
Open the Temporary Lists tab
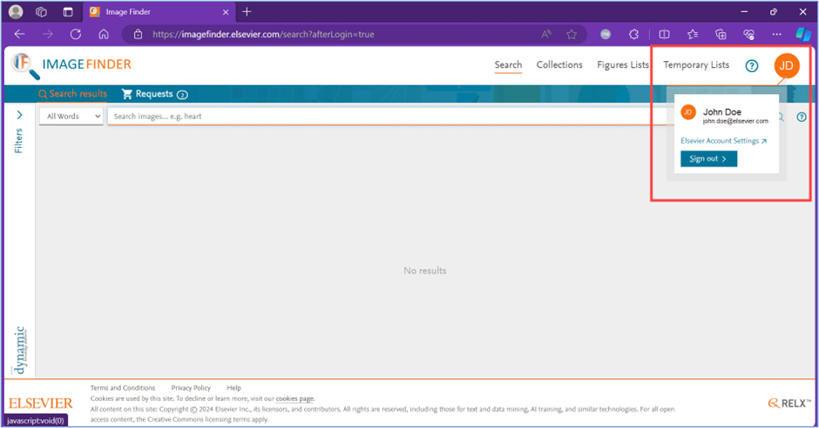[696, 64]
